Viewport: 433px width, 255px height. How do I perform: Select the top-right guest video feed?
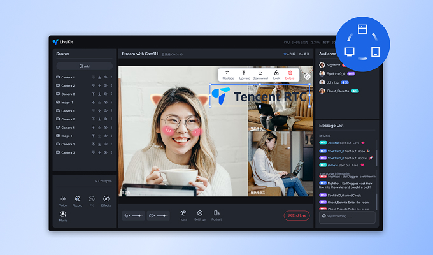281,98
